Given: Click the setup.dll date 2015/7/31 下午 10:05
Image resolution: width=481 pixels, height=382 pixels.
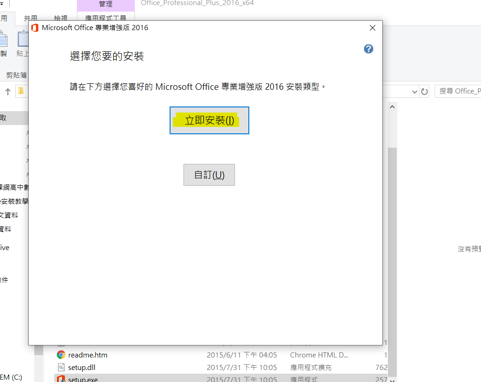Looking at the screenshot, I should 242,368.
